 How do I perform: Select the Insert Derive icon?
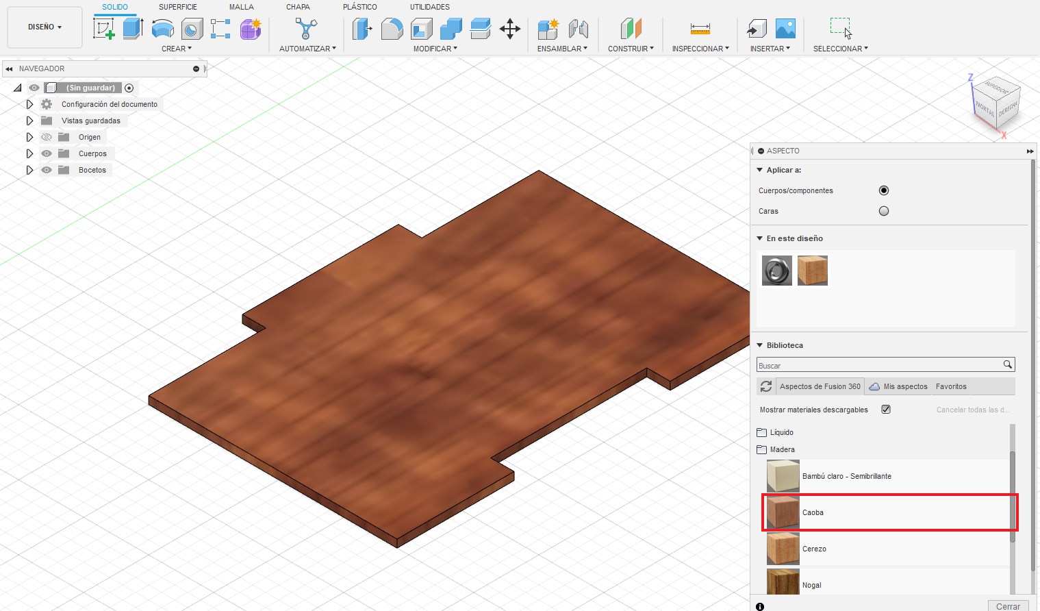point(756,29)
